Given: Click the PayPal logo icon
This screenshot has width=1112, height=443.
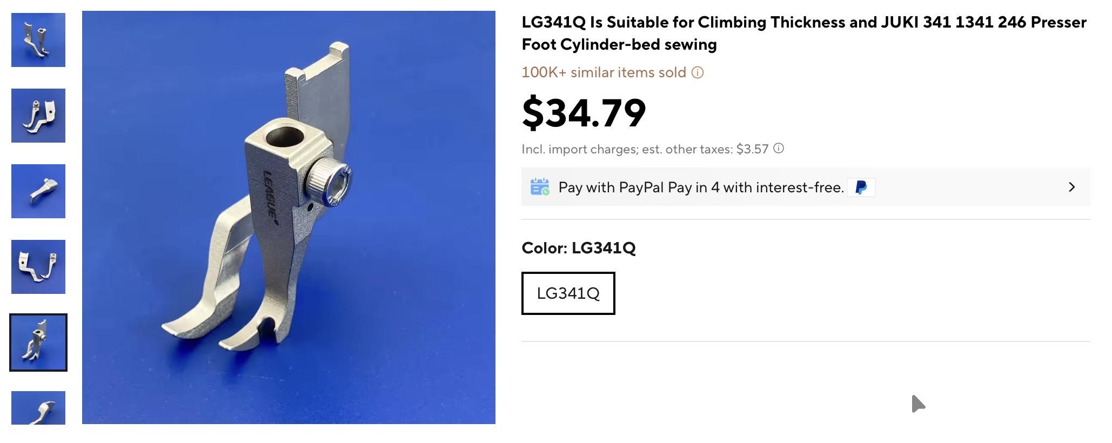Looking at the screenshot, I should coord(861,187).
